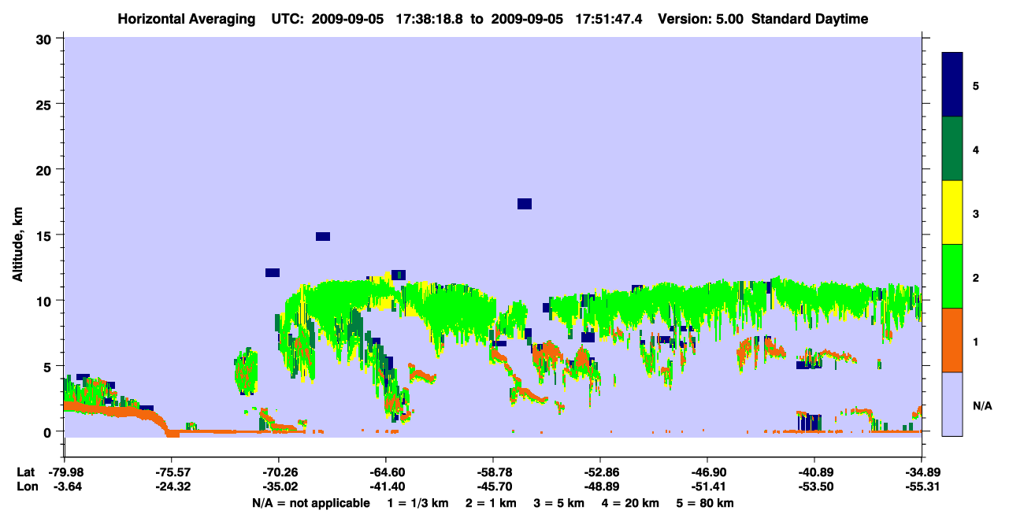This screenshot has height=525, width=1024.
Task: Click the longitude value -55.31
Action: 921,487
